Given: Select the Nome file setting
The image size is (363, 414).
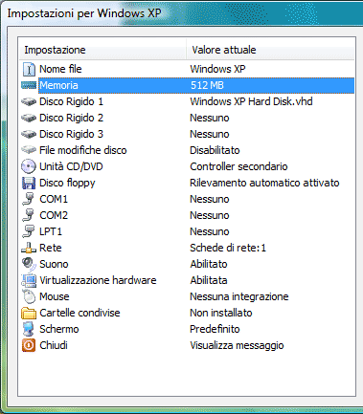Looking at the screenshot, I should coord(60,69).
